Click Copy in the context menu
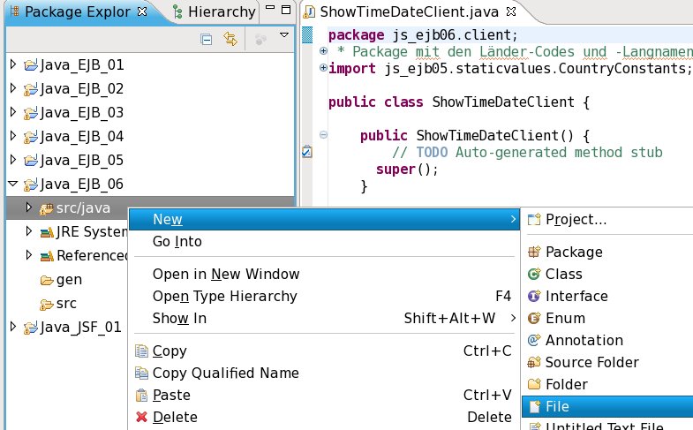The width and height of the screenshot is (693, 430). (x=169, y=351)
